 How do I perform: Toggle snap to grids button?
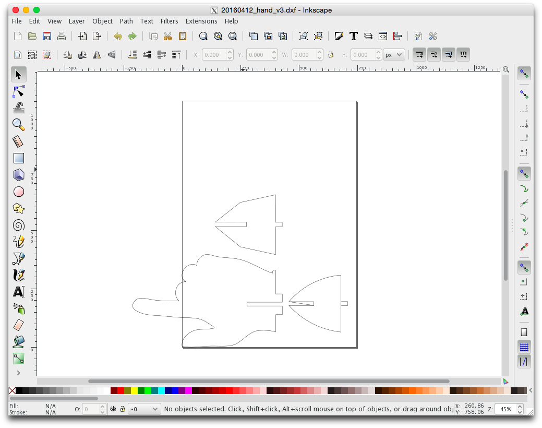(524, 347)
